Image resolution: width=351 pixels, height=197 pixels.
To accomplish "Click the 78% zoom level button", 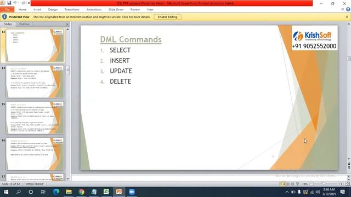I will tap(305, 184).
